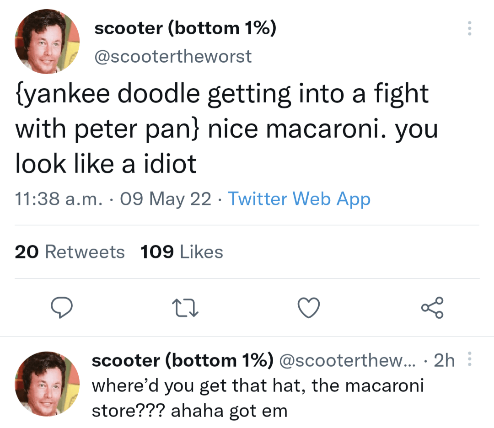Open the @scootertheworst handle link
494x428 pixels.
[172, 56]
